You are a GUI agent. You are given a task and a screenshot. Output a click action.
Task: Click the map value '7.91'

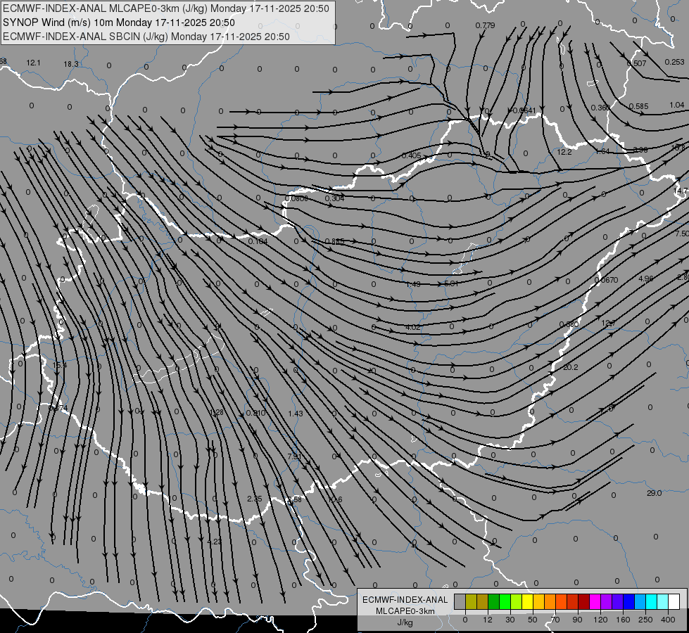294,456
